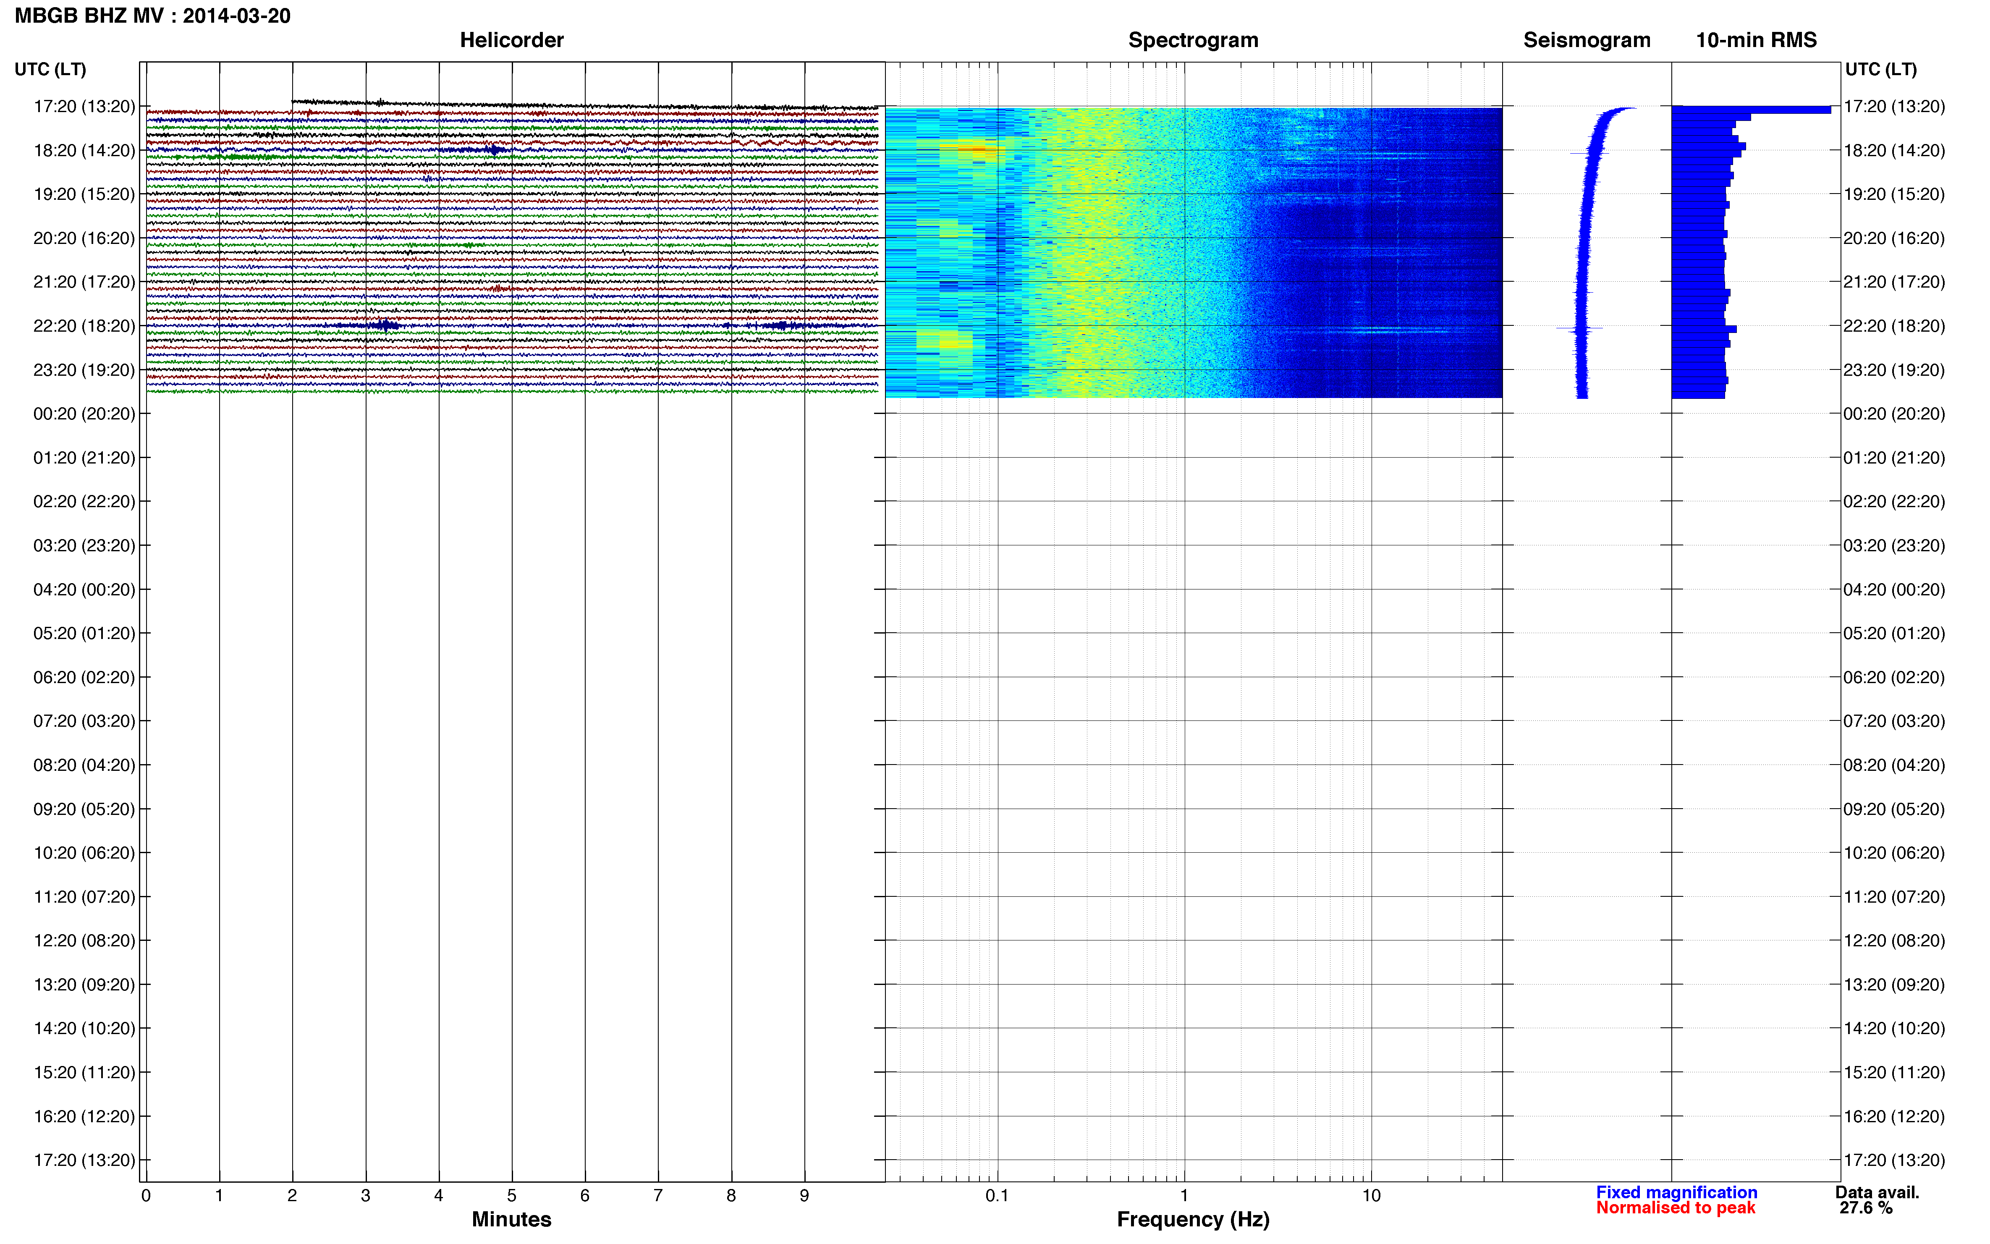Click the Spectrogram panel title

point(1193,39)
